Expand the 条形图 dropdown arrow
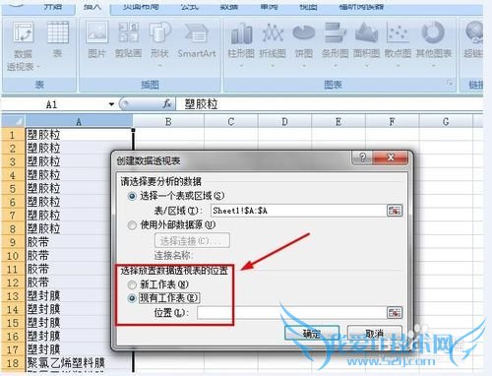492x376 pixels. (x=335, y=66)
